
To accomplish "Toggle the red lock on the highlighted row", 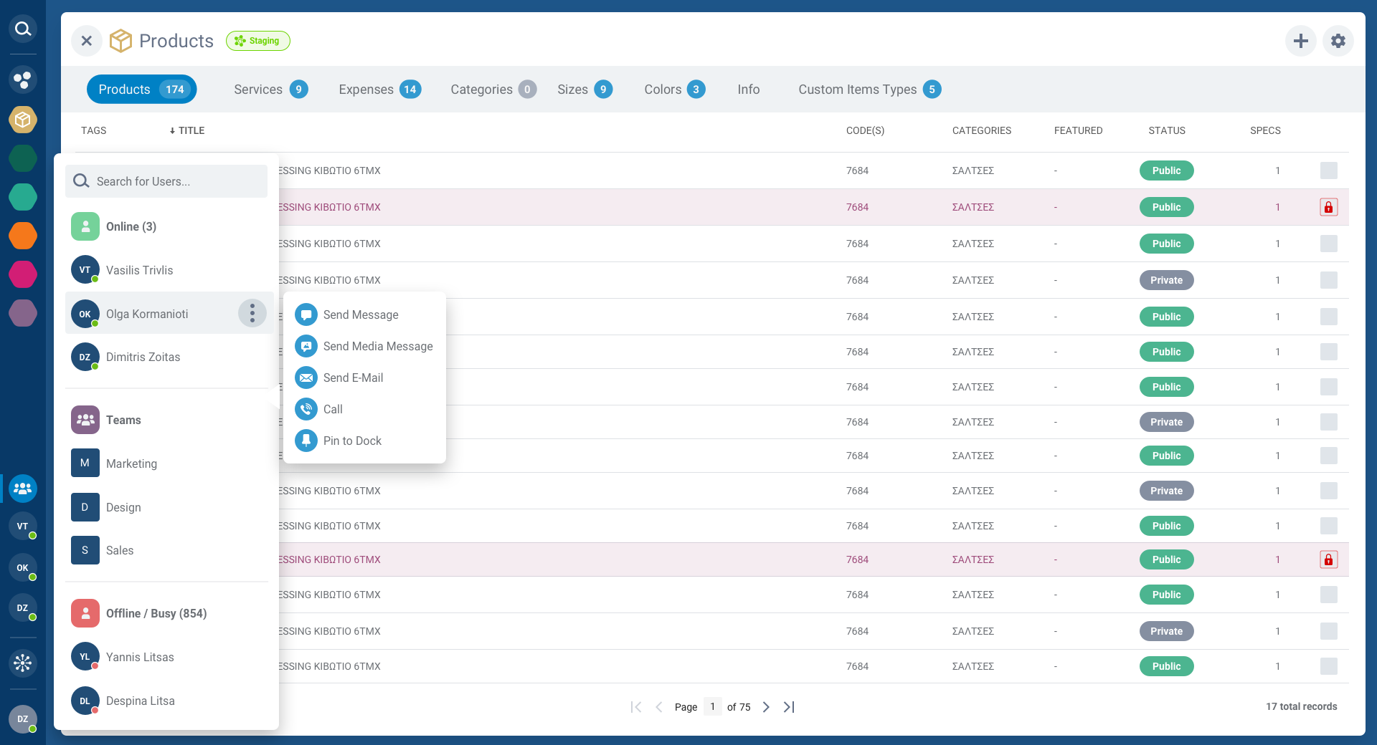I will 1330,207.
